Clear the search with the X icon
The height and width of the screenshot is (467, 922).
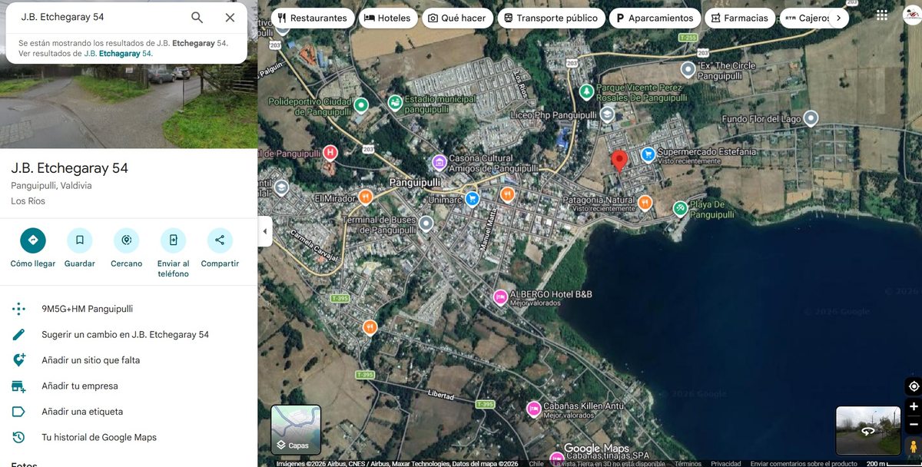(x=230, y=17)
